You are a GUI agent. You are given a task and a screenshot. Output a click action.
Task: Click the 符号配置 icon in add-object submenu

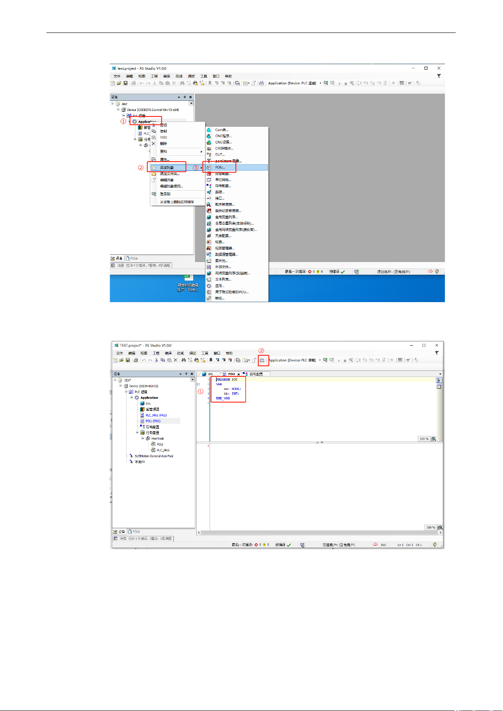tap(209, 186)
